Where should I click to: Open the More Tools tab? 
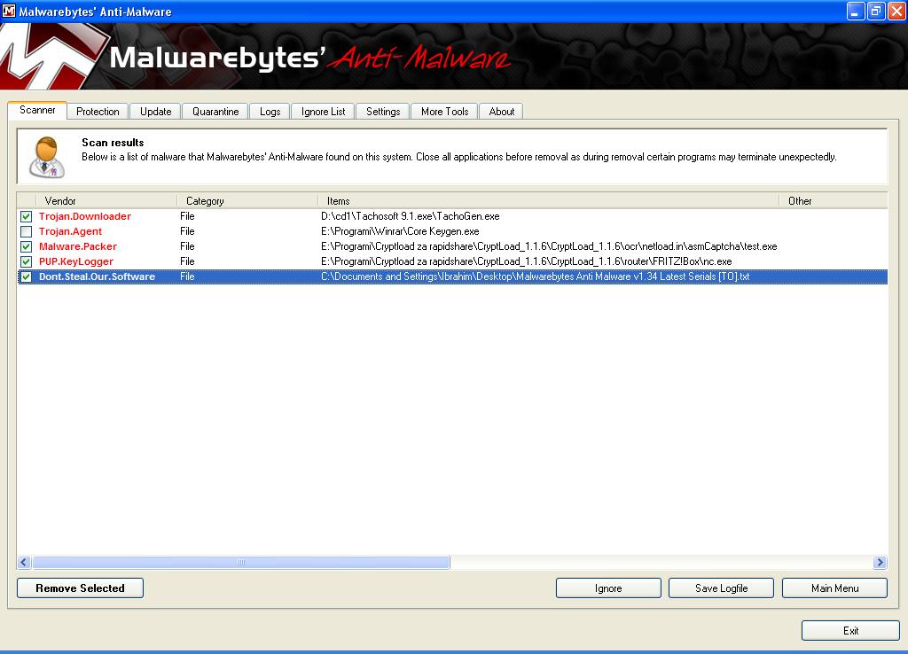444,112
